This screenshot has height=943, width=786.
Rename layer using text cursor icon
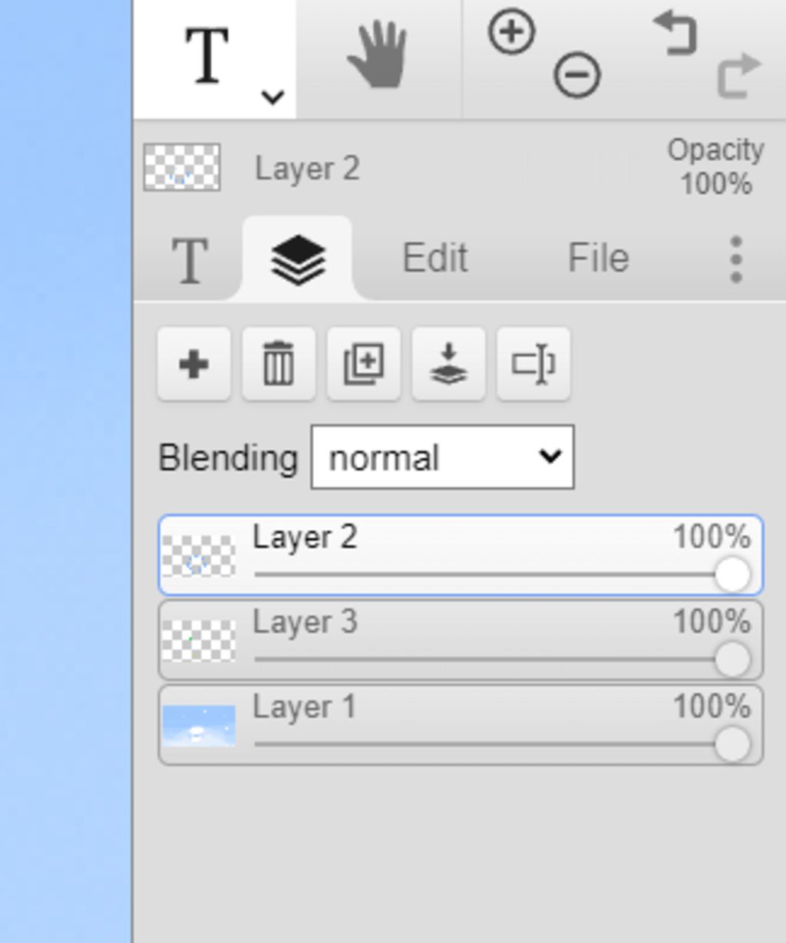533,364
